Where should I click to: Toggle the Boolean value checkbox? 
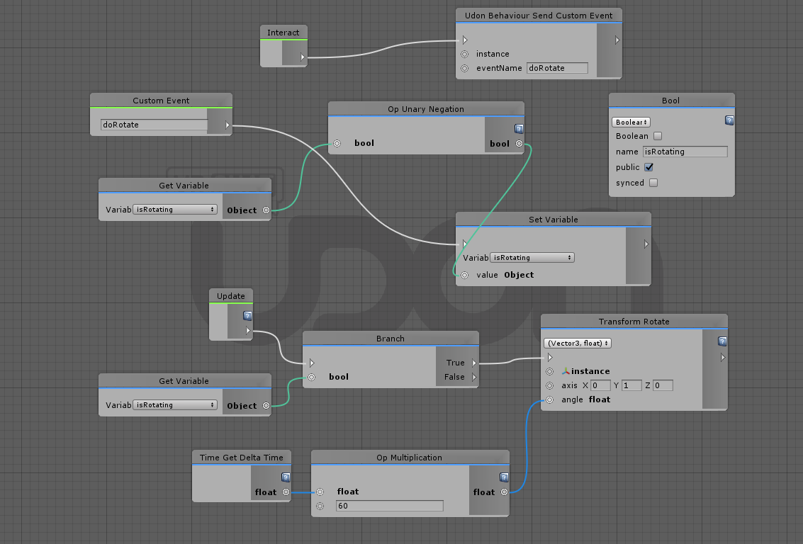pos(658,136)
